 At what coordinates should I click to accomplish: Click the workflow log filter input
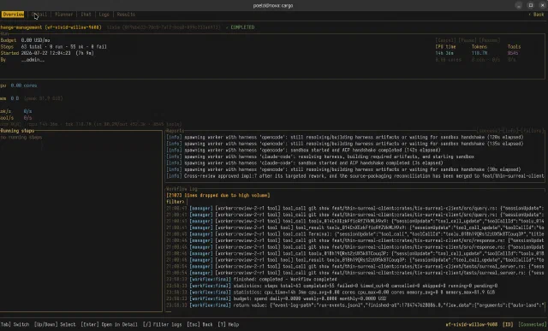[x=356, y=202]
